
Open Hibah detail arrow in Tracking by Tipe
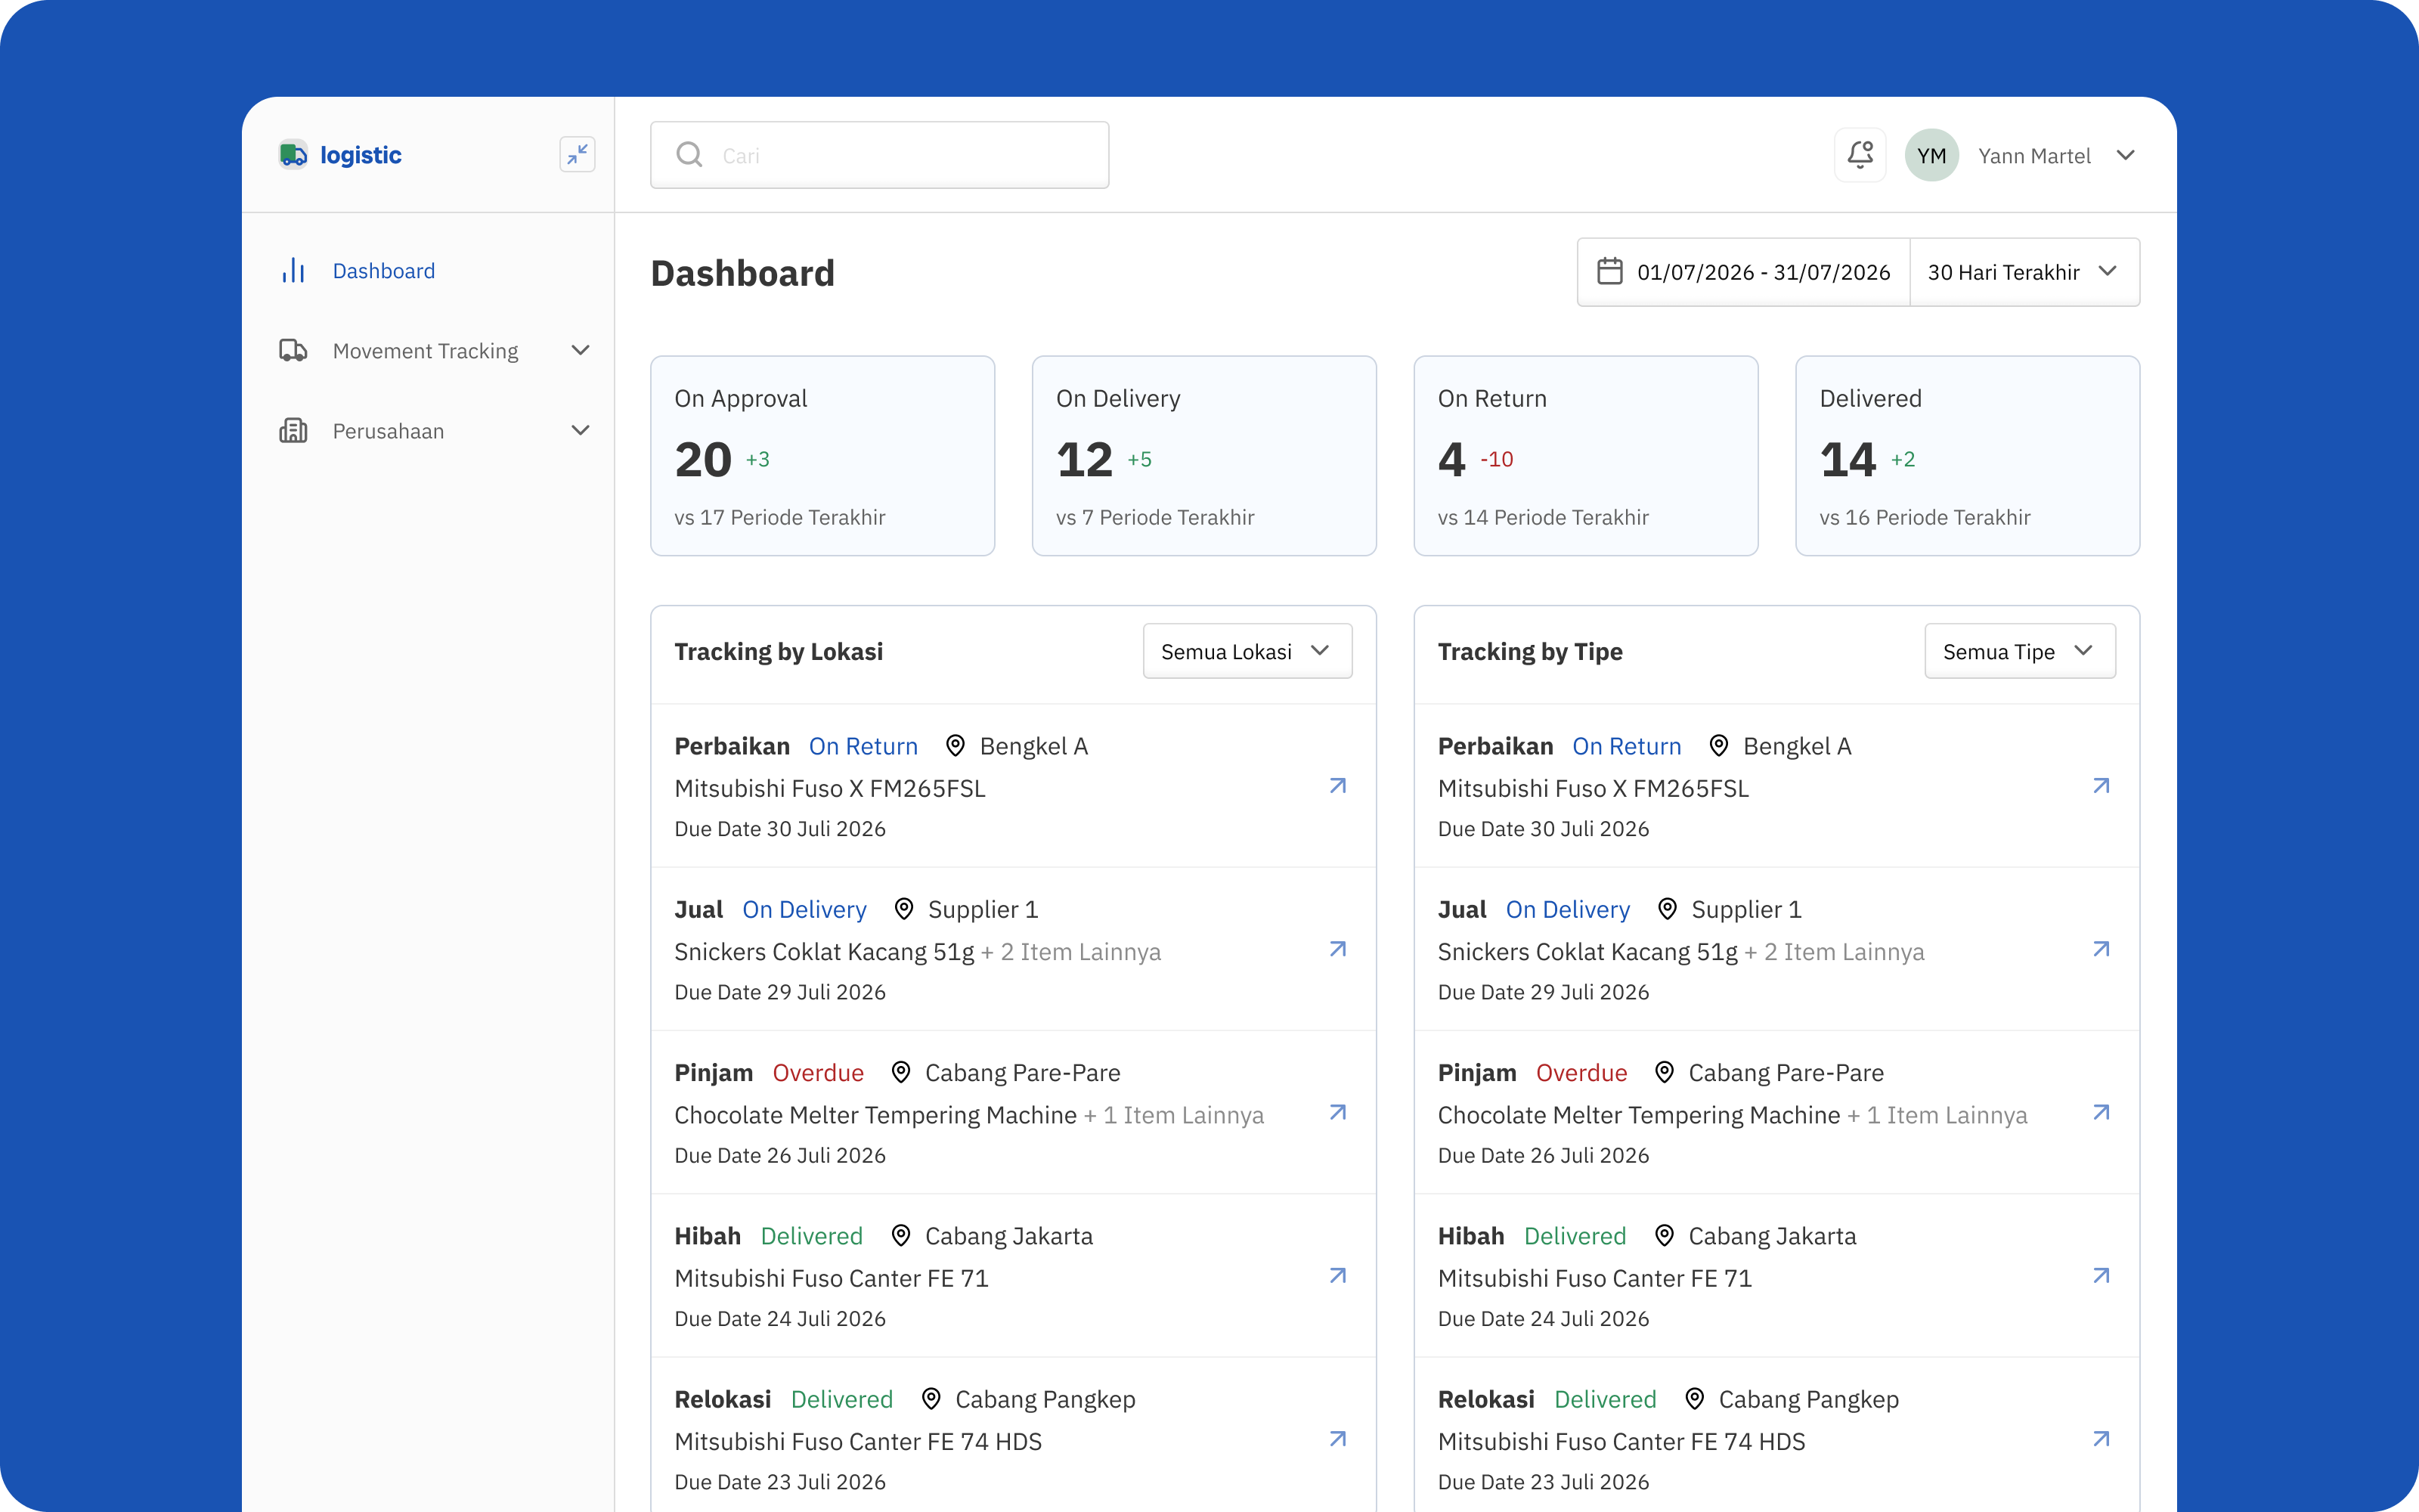(x=2102, y=1275)
